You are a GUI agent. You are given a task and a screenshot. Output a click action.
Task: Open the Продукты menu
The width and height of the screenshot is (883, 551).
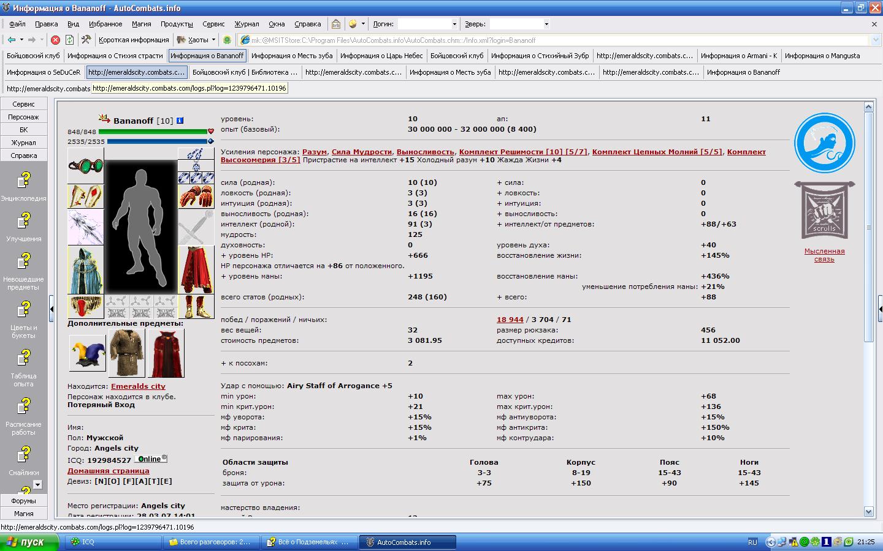click(177, 24)
